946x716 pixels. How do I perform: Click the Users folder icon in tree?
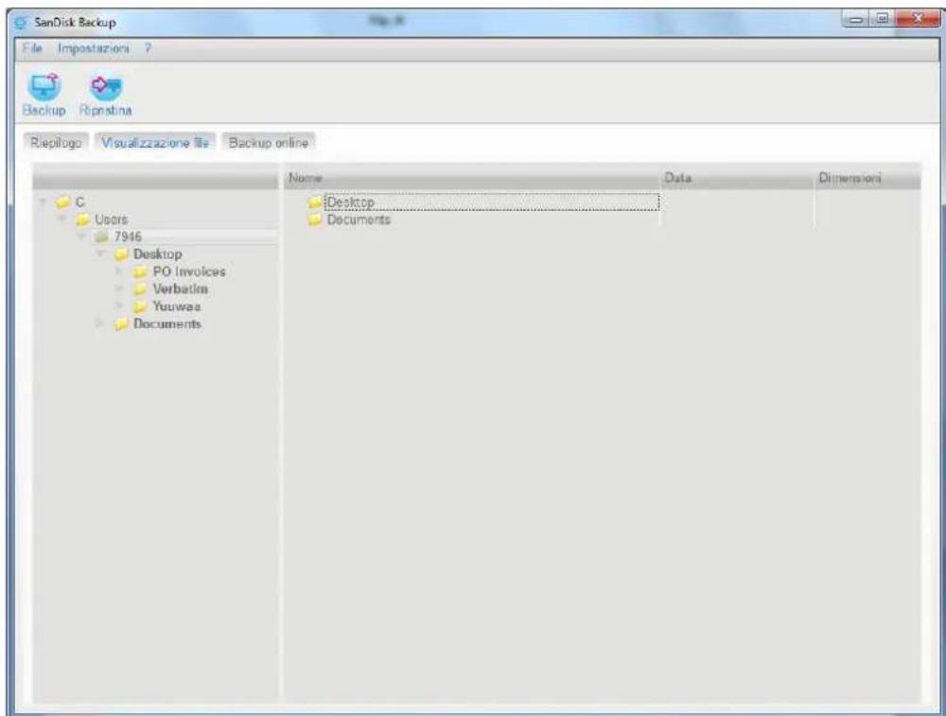click(x=82, y=219)
